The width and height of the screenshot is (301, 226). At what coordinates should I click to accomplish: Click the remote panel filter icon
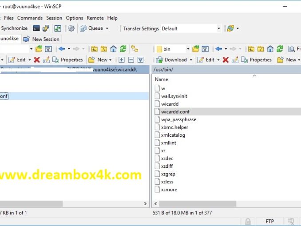(205, 49)
